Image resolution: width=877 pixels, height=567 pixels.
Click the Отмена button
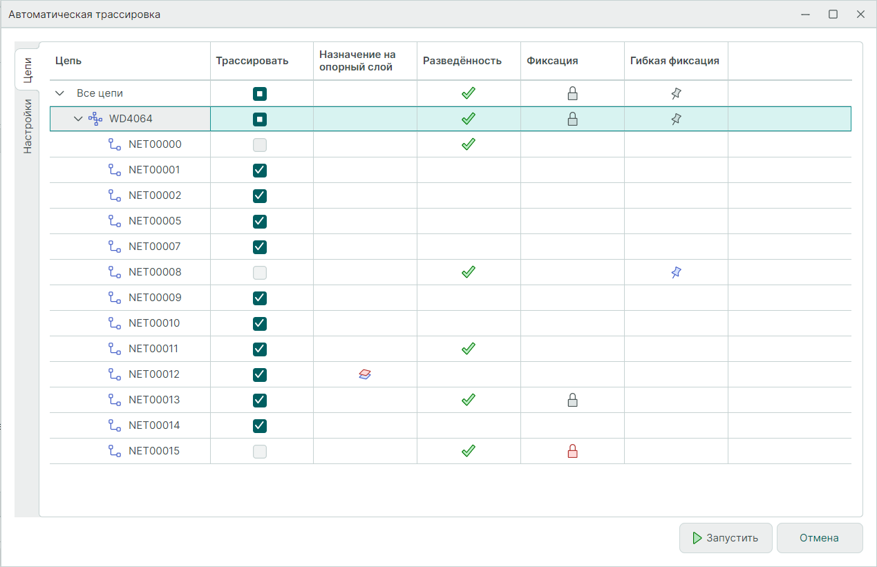(819, 538)
